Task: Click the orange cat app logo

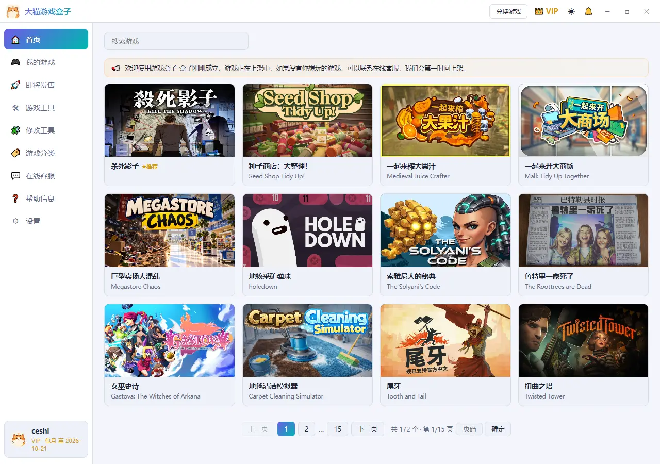Action: (13, 11)
